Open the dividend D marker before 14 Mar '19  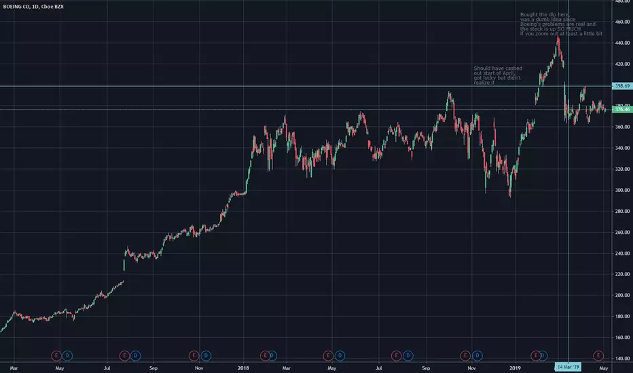point(543,355)
